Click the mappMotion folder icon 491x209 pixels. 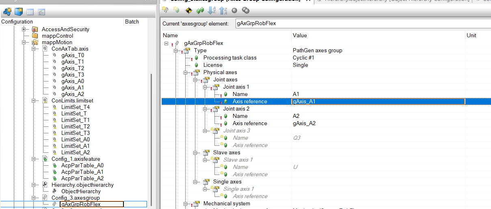coord(35,42)
